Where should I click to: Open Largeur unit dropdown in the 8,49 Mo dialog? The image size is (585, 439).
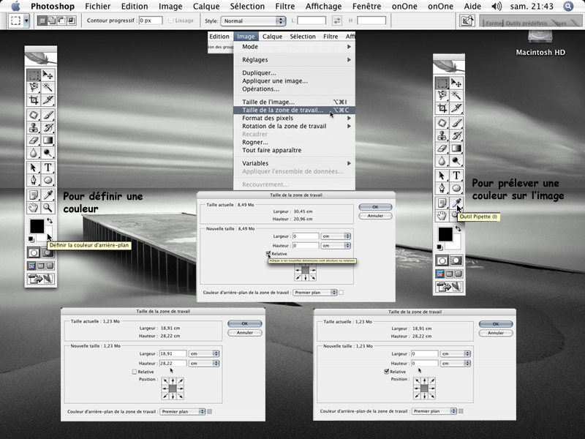pyautogui.click(x=336, y=236)
